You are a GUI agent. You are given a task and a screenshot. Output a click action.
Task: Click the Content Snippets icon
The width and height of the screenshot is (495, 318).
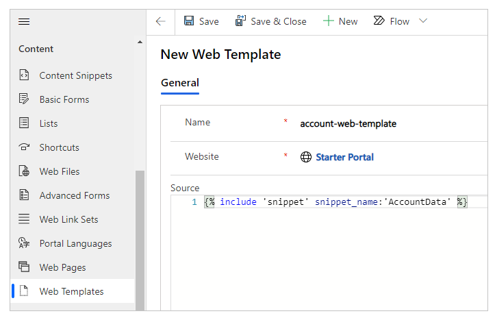(25, 75)
